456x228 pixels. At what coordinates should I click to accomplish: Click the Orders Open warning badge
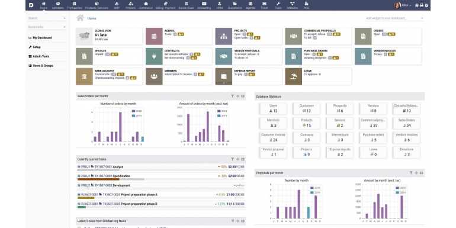[391, 34]
